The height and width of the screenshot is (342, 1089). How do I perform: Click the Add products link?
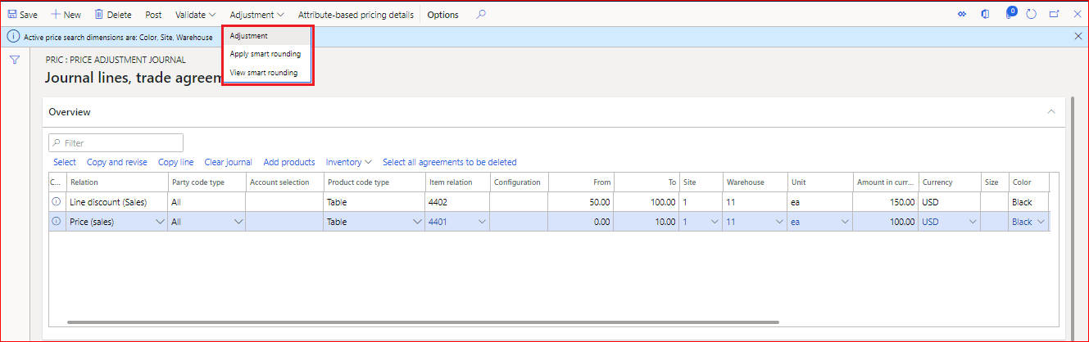(289, 162)
